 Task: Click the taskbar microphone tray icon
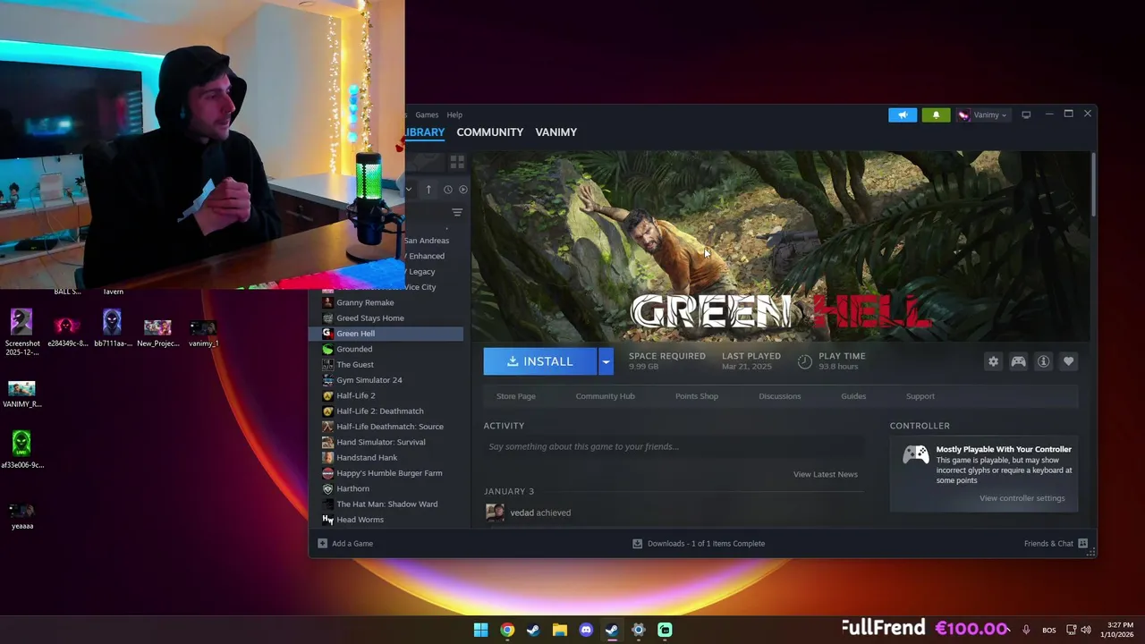tap(1026, 630)
